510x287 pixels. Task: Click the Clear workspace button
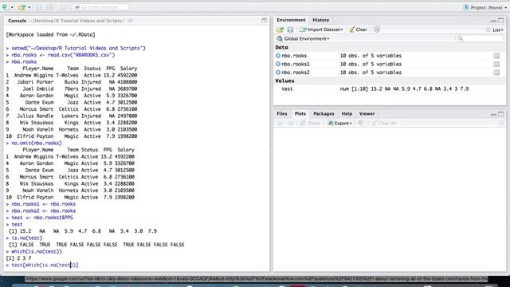click(x=358, y=29)
